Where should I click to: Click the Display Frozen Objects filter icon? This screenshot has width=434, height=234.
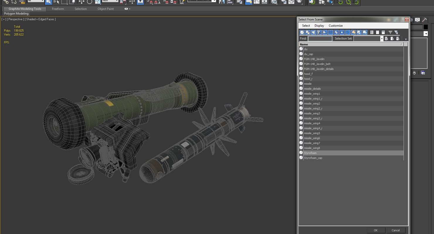tap(359, 32)
